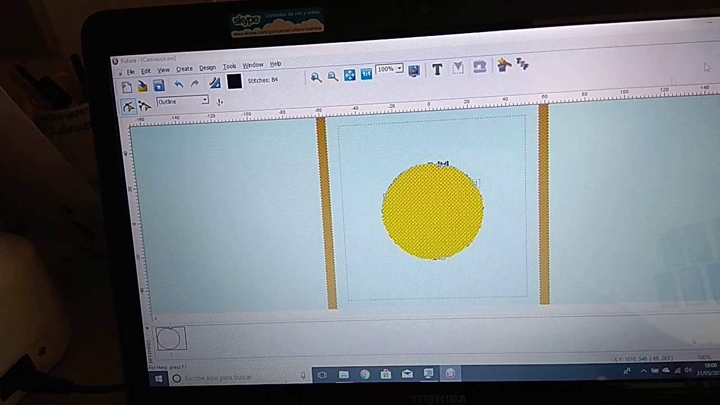This screenshot has height=405, width=720.
Task: Click the Stitches: 84 label
Action: [263, 80]
